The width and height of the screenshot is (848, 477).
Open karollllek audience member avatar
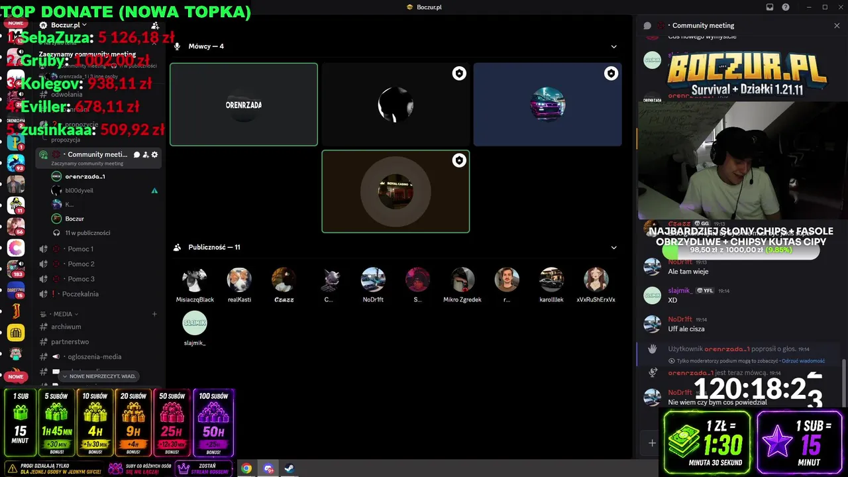[x=551, y=280]
